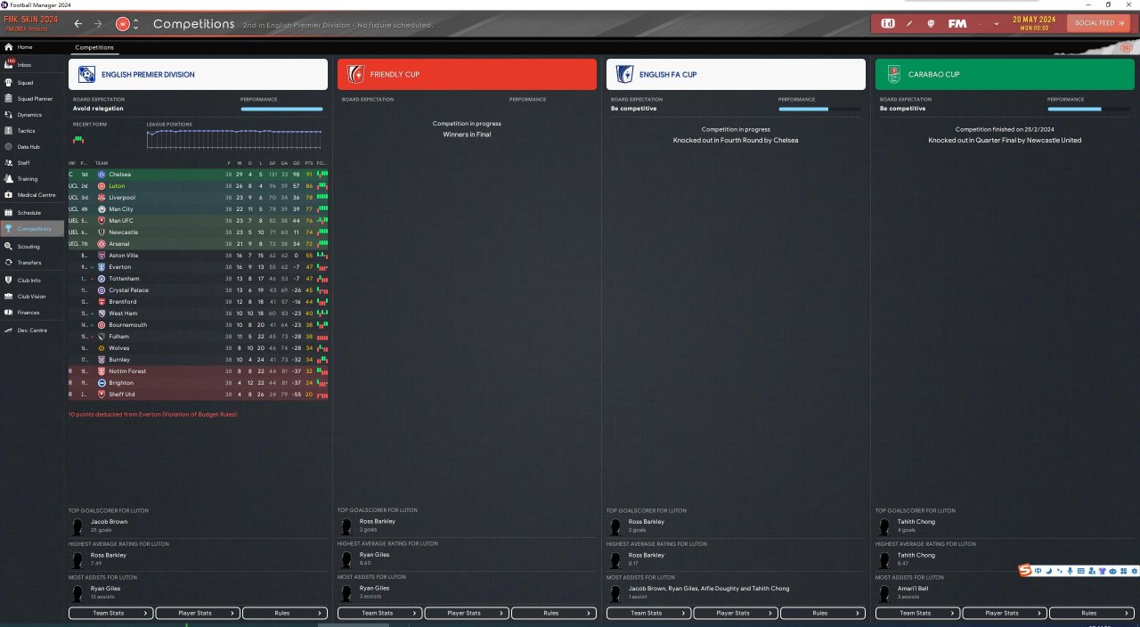1140x627 pixels.
Task: Toggle Sogou moon night mode icon
Action: tap(1049, 571)
